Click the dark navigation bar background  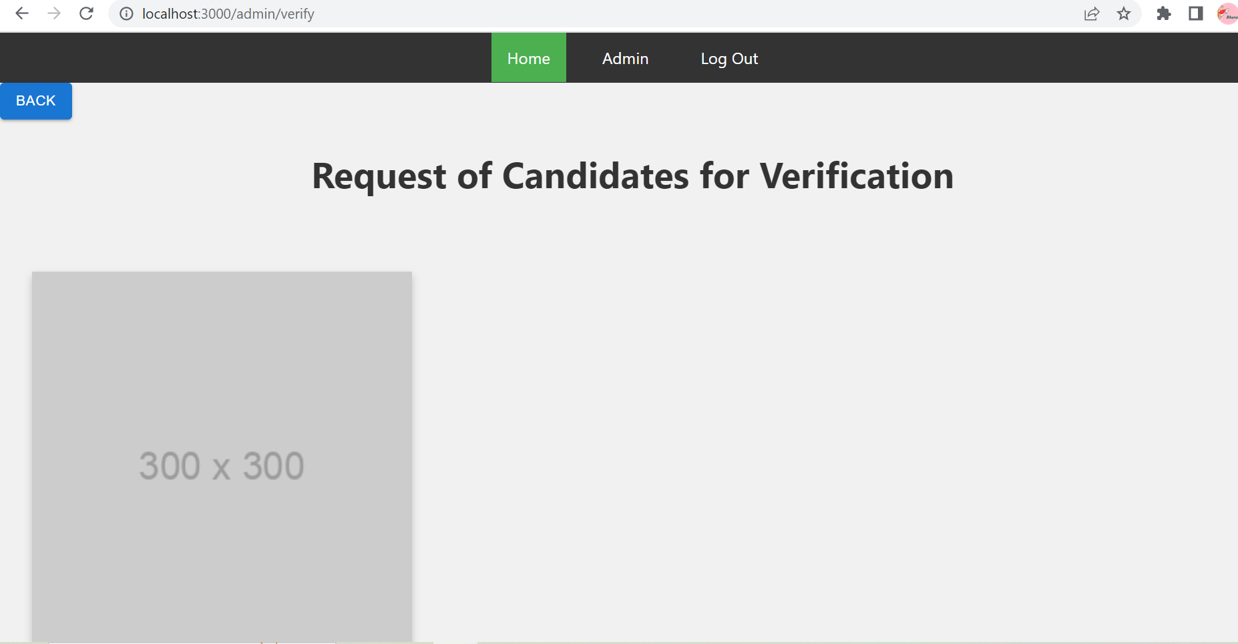pyautogui.click(x=267, y=57)
